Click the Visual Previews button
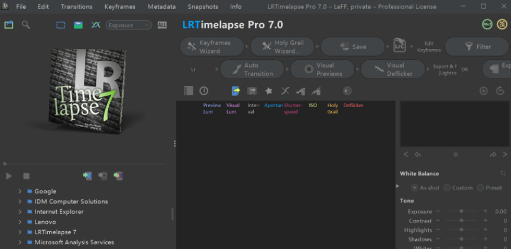 pos(323,69)
